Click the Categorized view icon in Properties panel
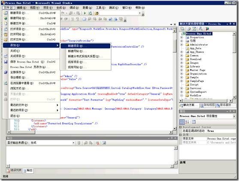Screen dimensions: 239x181 pyautogui.click(x=182, y=122)
